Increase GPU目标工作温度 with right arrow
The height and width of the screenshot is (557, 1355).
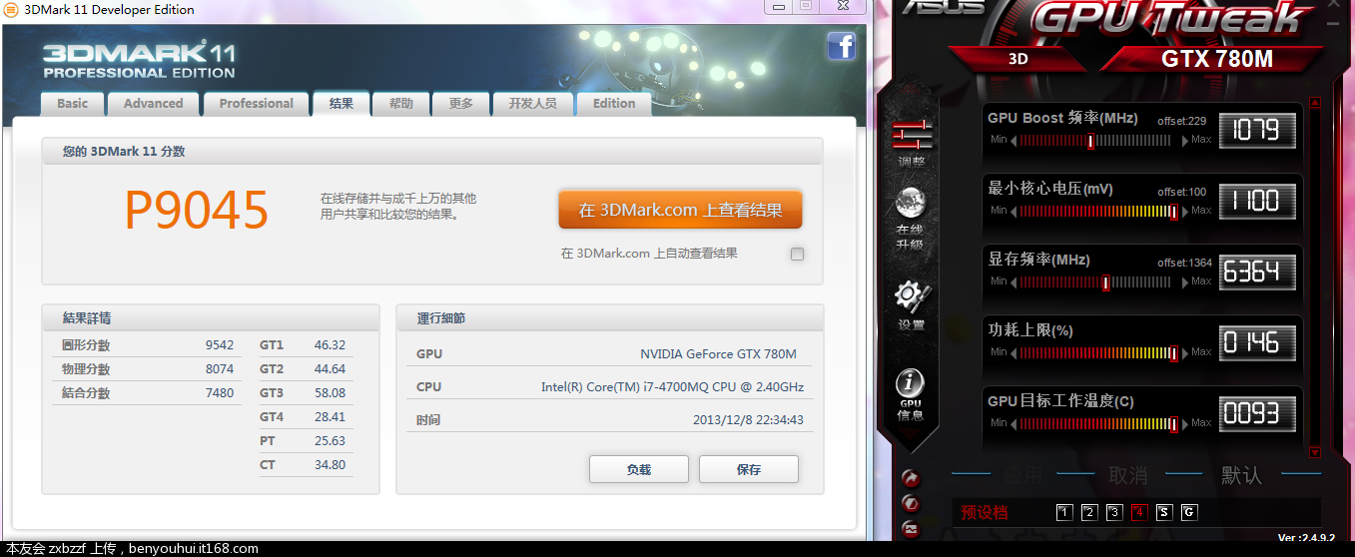tap(1185, 424)
